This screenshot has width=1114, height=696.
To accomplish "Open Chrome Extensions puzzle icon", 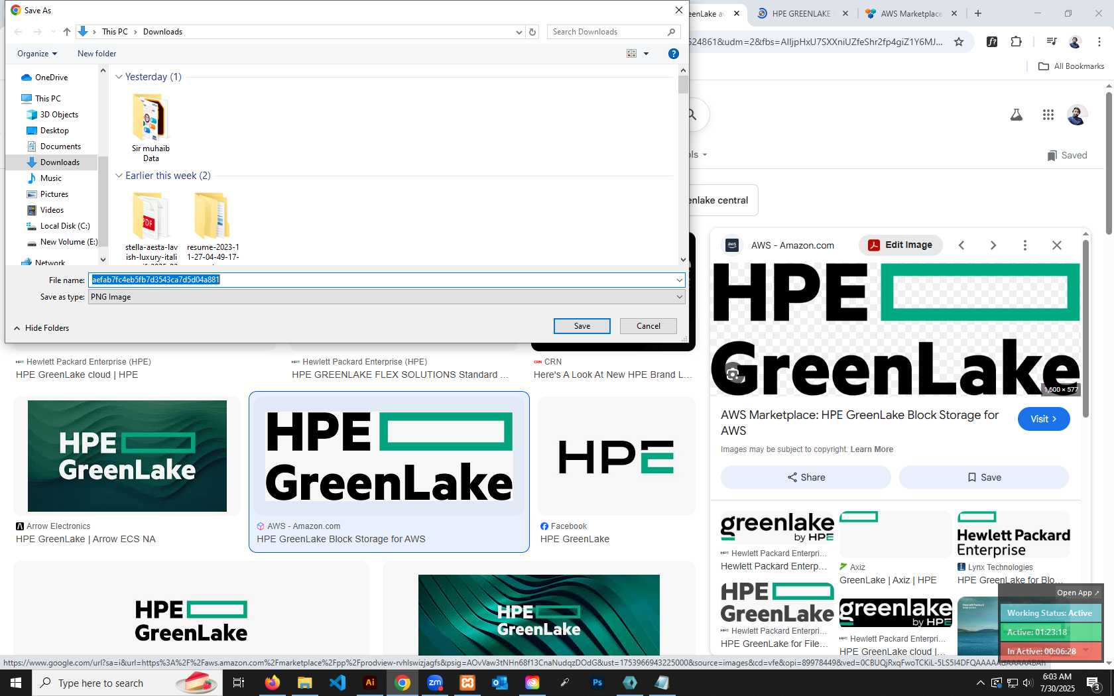I will click(x=1016, y=42).
